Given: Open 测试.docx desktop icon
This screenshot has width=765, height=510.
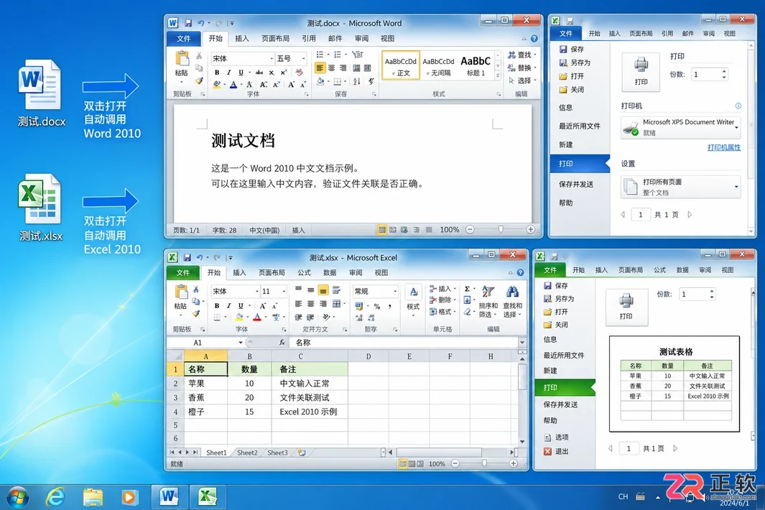Looking at the screenshot, I should (x=40, y=93).
